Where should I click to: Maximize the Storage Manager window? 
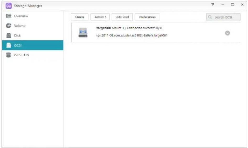[232, 4]
